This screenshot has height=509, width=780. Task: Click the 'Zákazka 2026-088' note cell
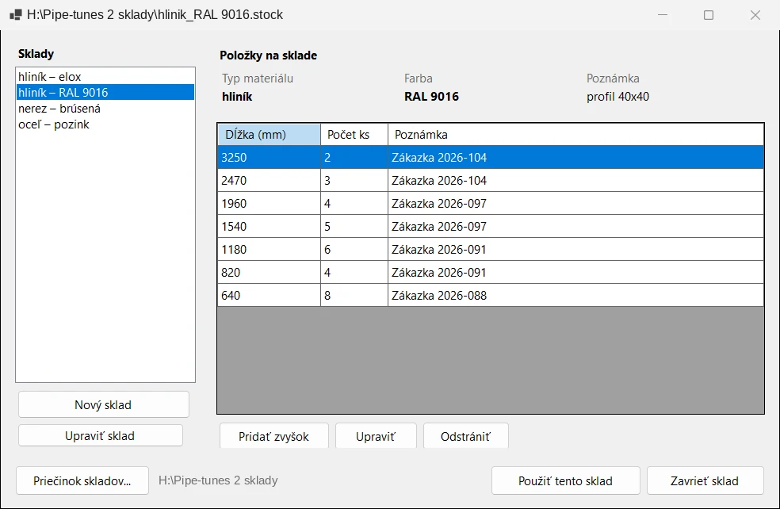575,295
